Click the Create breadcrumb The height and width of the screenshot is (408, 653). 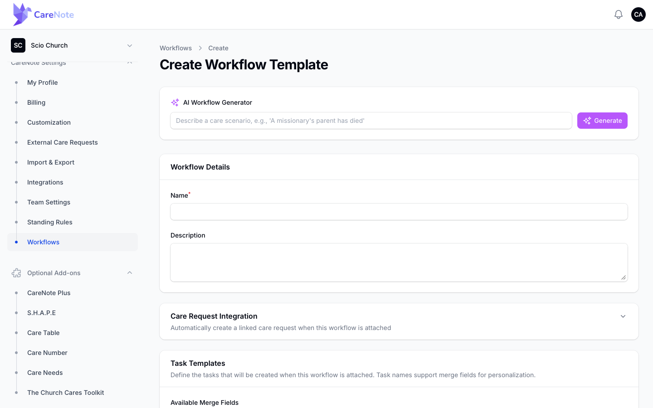(218, 48)
